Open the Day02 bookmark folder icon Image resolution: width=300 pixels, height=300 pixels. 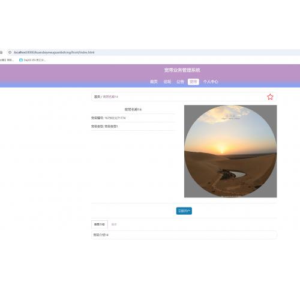click(21, 60)
